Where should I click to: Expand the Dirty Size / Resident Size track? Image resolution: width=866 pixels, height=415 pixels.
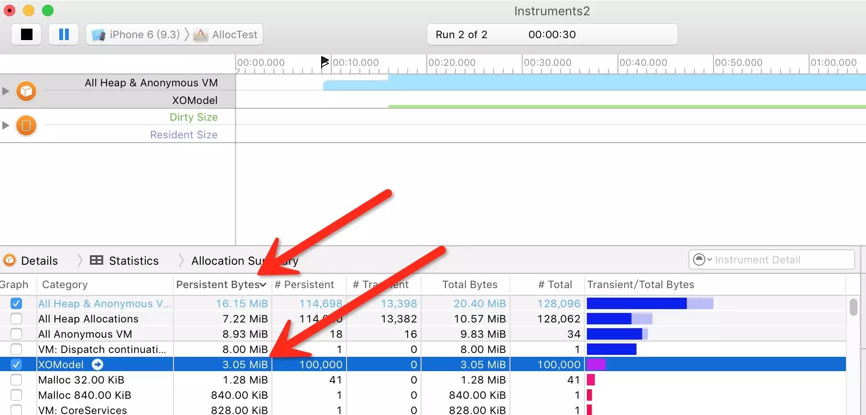(6, 125)
